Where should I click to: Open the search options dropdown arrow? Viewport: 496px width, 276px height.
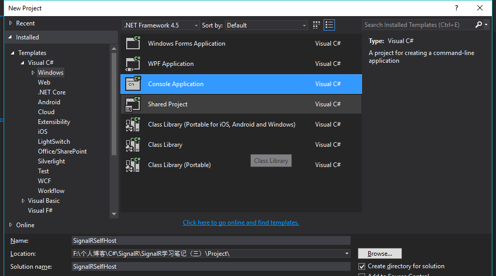tap(486, 25)
